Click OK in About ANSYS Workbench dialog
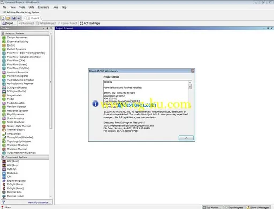The height and width of the screenshot is (209, 274). (186, 138)
